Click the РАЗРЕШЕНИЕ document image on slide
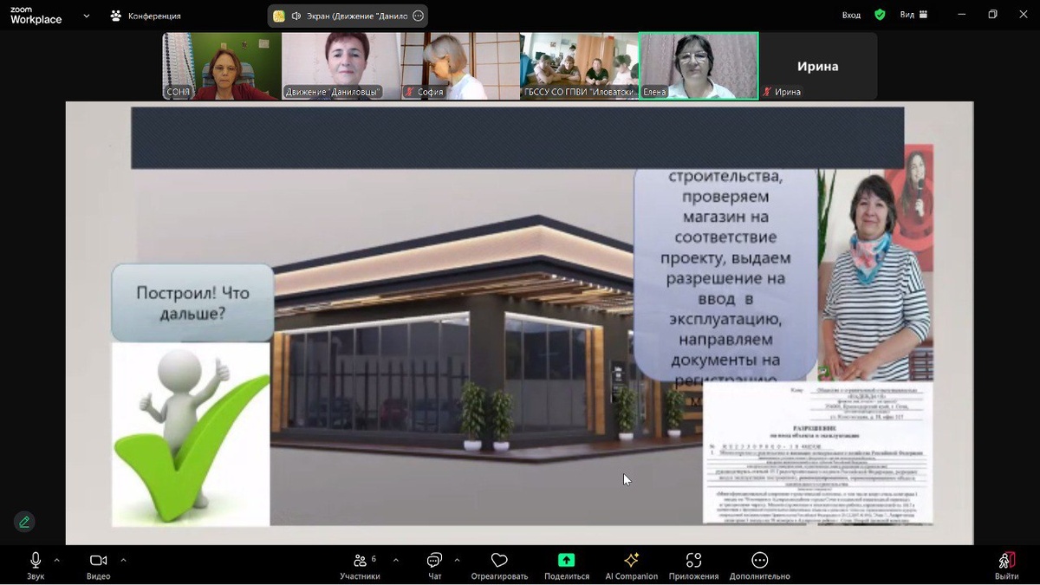The height and width of the screenshot is (585, 1040). point(817,453)
